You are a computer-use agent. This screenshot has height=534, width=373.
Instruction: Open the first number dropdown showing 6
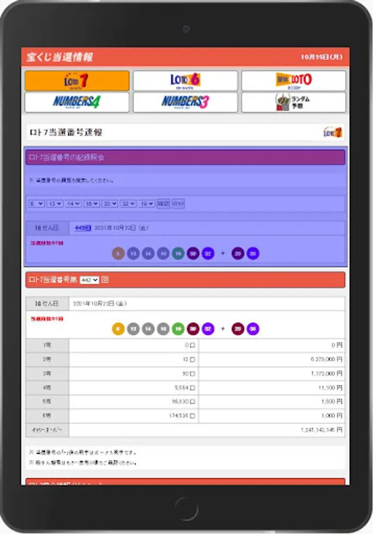pos(36,204)
